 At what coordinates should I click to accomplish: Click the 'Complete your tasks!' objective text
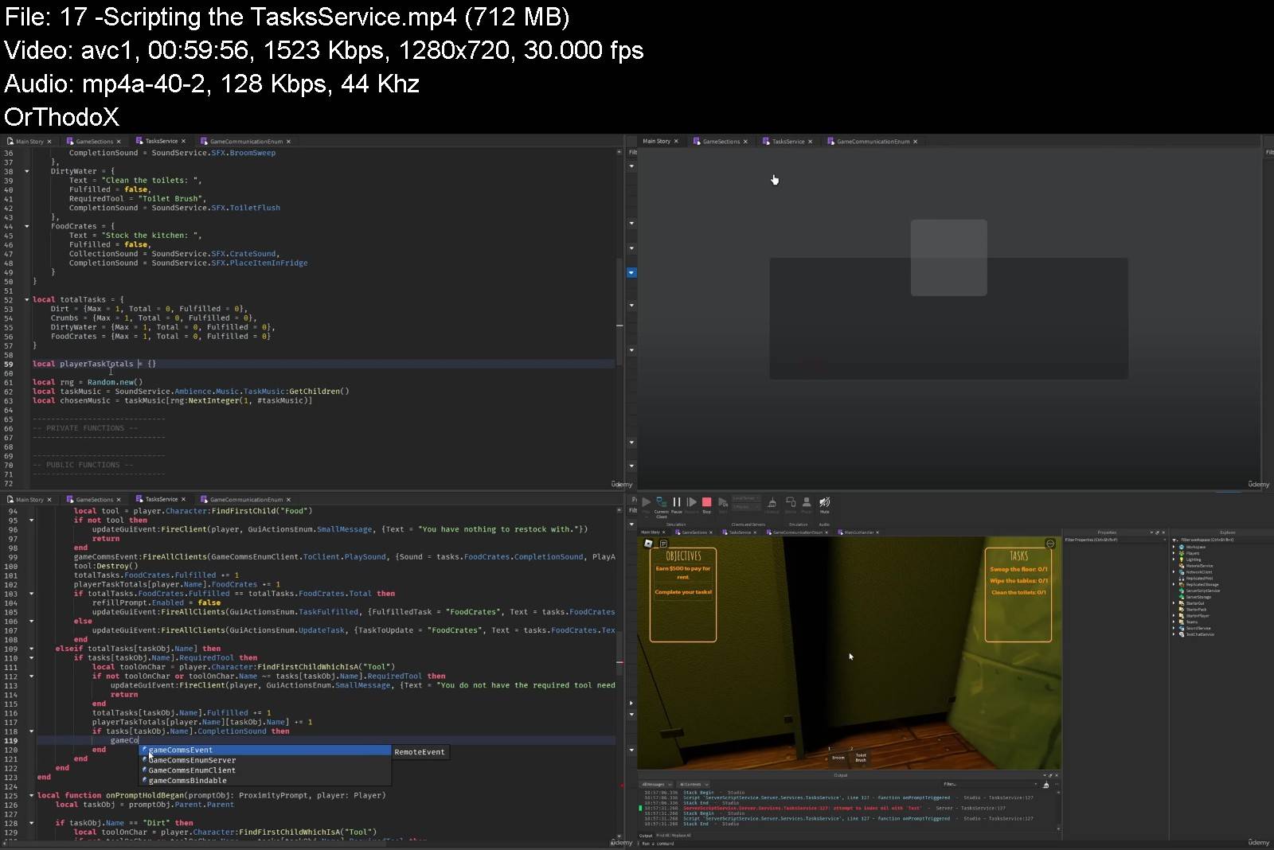pos(683,592)
